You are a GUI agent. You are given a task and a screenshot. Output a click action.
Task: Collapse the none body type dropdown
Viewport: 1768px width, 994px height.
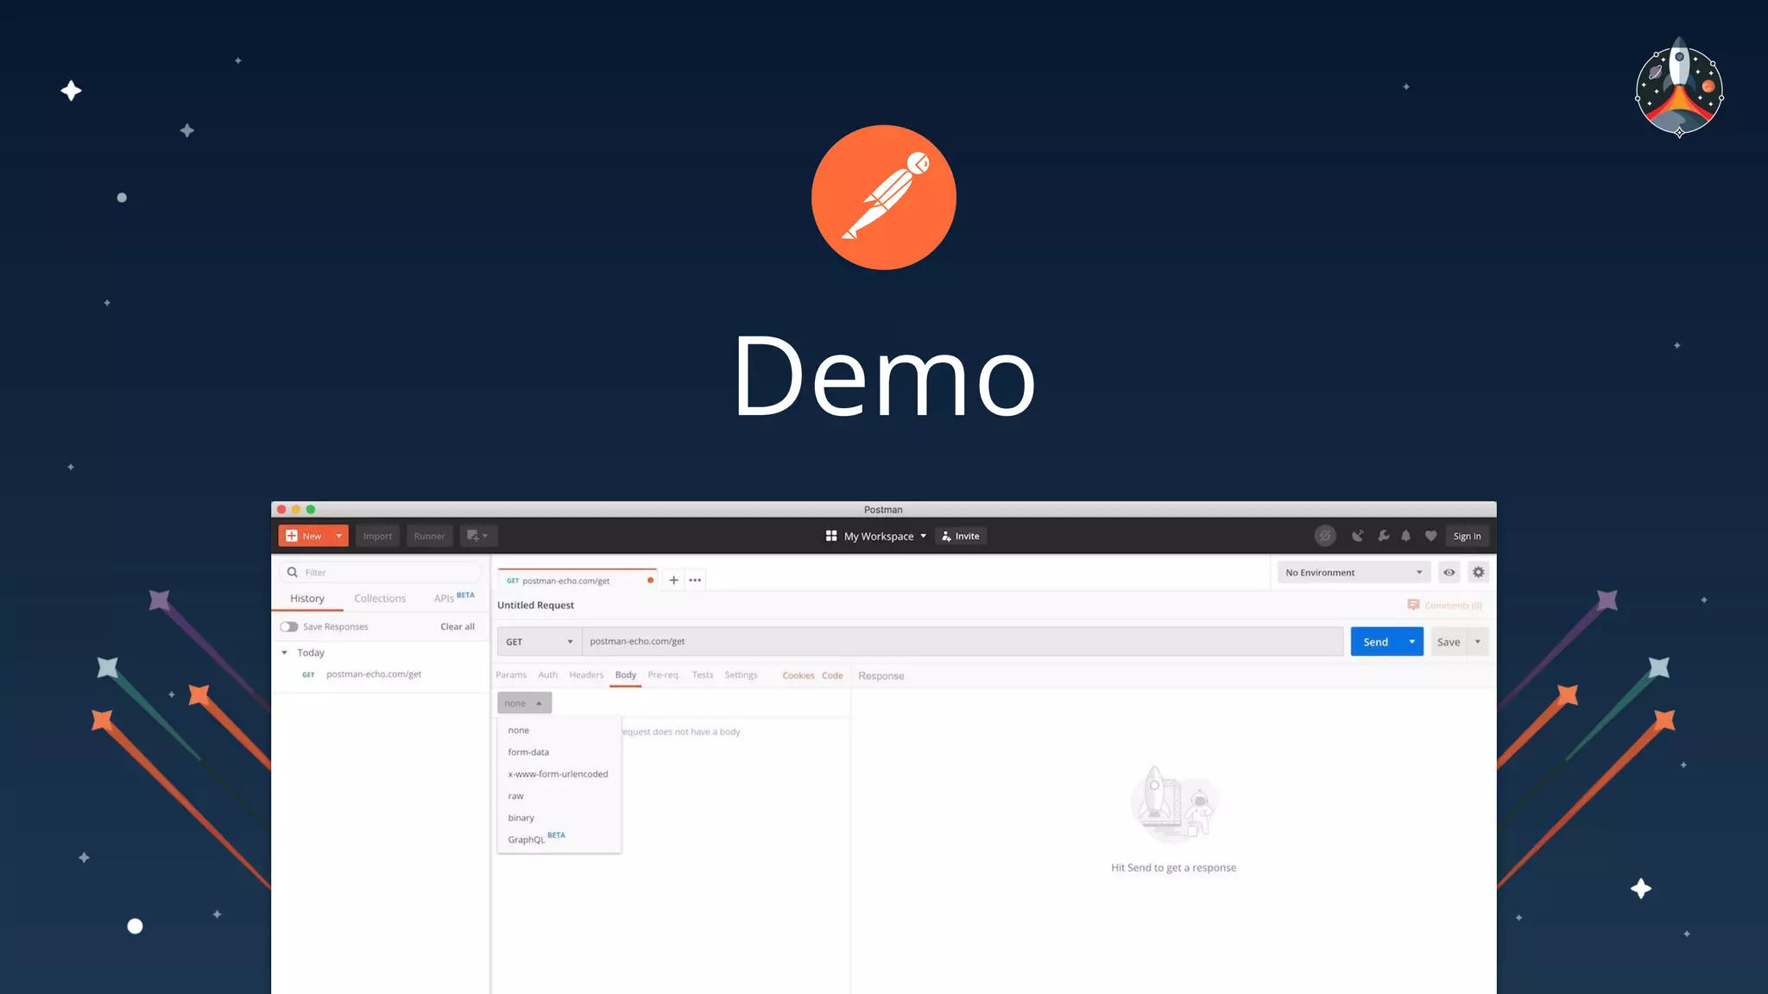(524, 702)
